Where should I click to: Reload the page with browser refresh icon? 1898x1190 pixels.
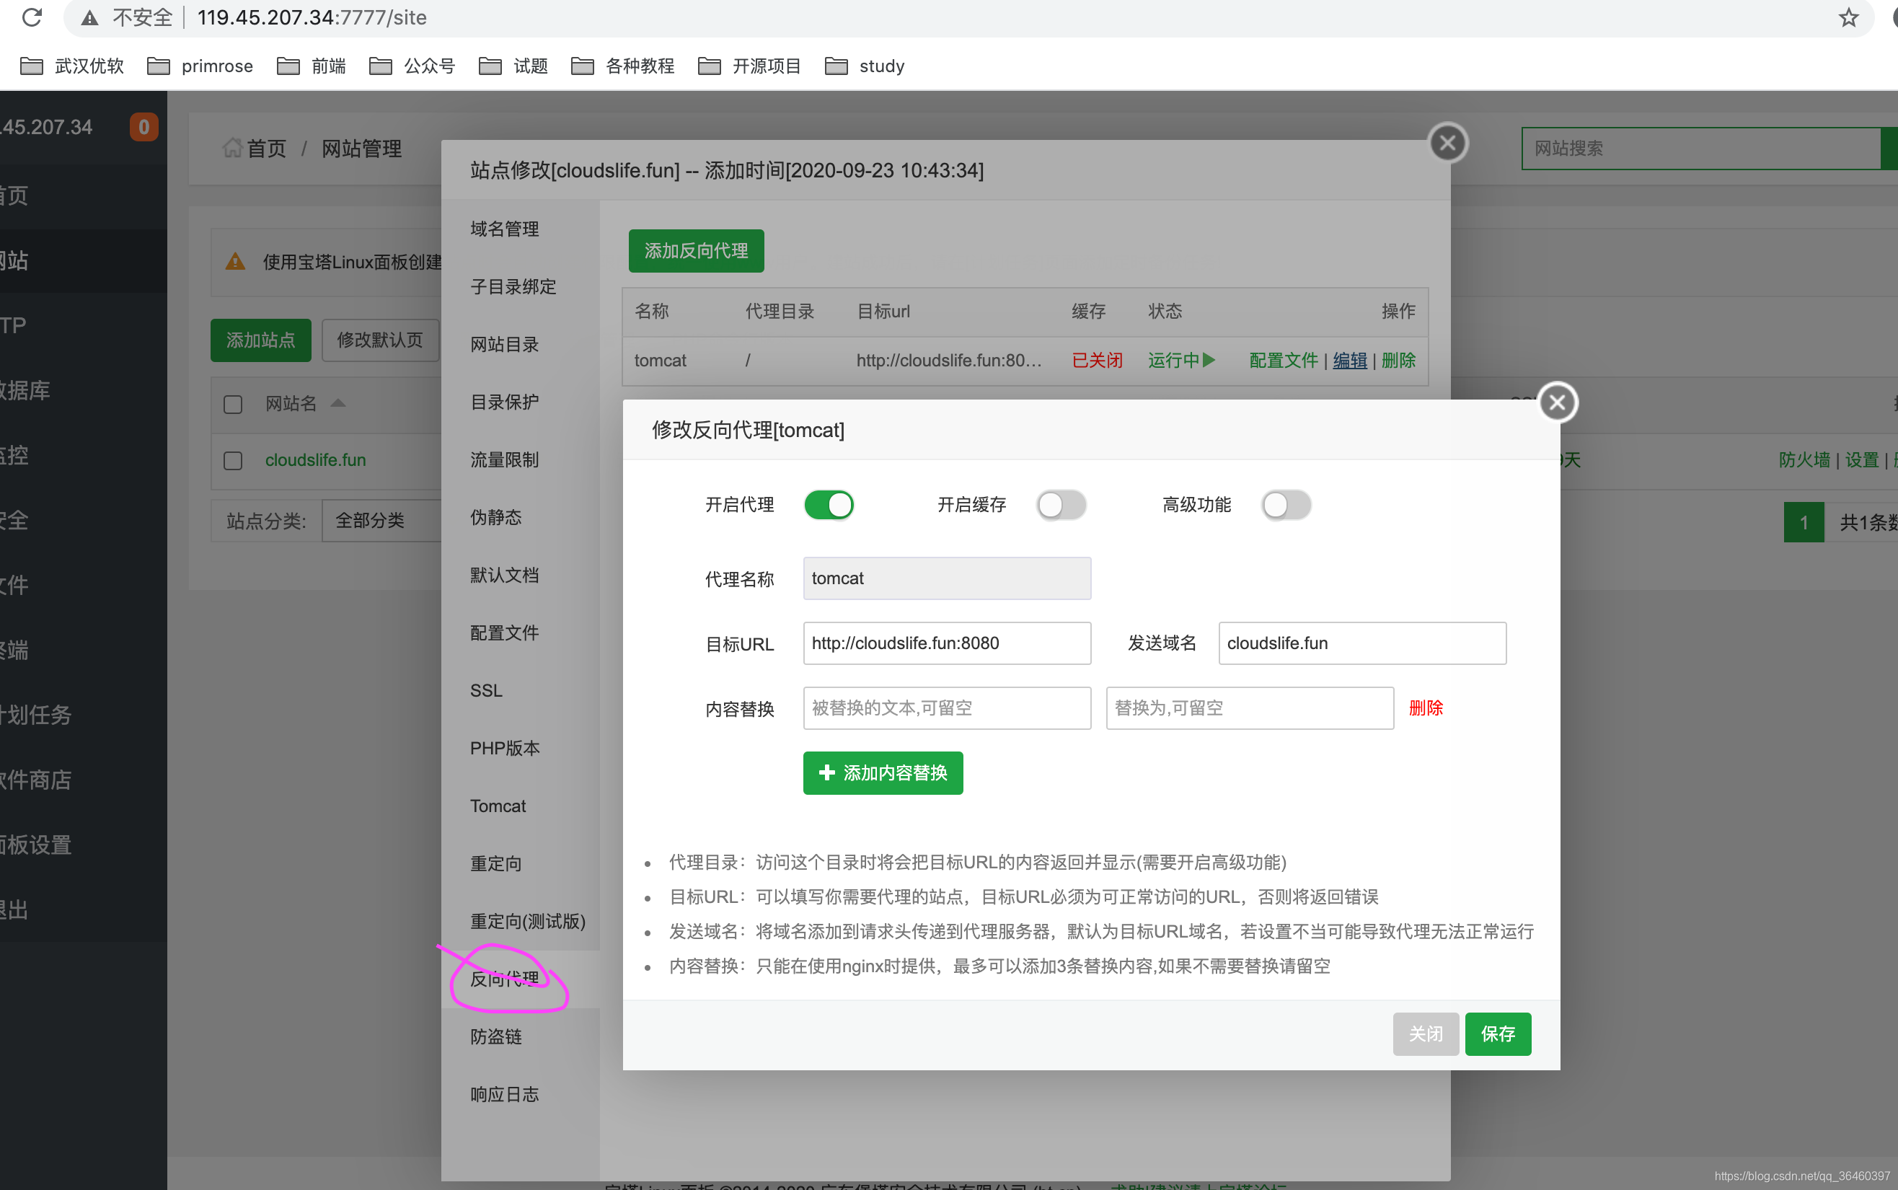click(32, 17)
